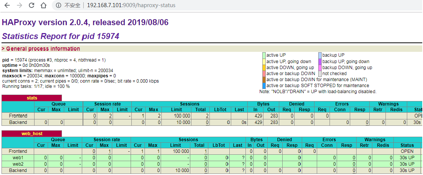423x175 pixels.
Task: Click stats Frontend Bytes In value 429
Action: coord(259,116)
